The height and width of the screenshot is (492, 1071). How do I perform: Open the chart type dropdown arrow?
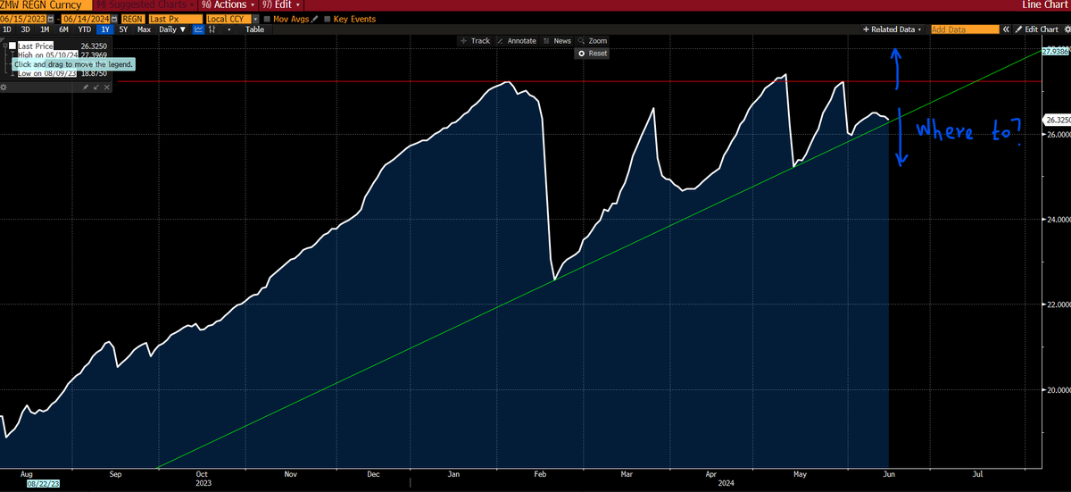[x=228, y=29]
